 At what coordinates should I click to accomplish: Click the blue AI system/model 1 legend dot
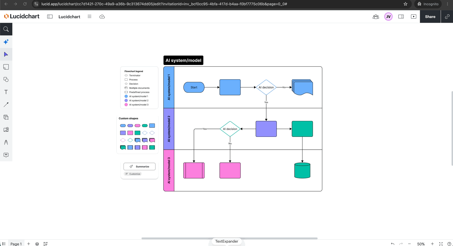point(126,96)
